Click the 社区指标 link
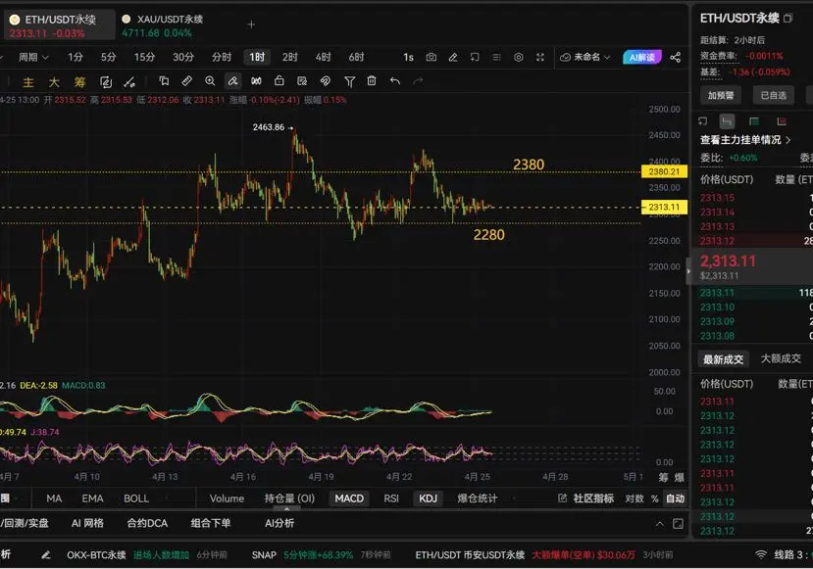This screenshot has height=569, width=813. click(x=593, y=498)
